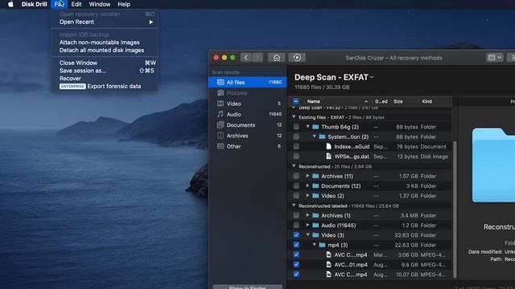Expand the Archives (11) folder
Viewport: 515px width, 289px height.
tap(307, 176)
